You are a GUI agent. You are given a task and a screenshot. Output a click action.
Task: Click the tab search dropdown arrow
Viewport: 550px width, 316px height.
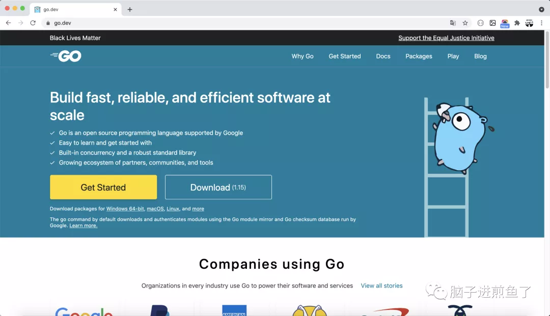541,10
